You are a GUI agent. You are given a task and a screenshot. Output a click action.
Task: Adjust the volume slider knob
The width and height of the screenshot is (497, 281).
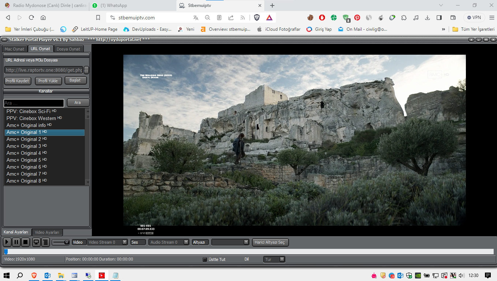click(66, 242)
